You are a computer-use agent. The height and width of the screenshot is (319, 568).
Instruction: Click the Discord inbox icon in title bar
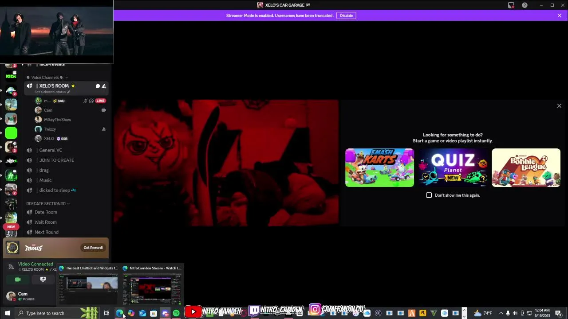tap(511, 5)
